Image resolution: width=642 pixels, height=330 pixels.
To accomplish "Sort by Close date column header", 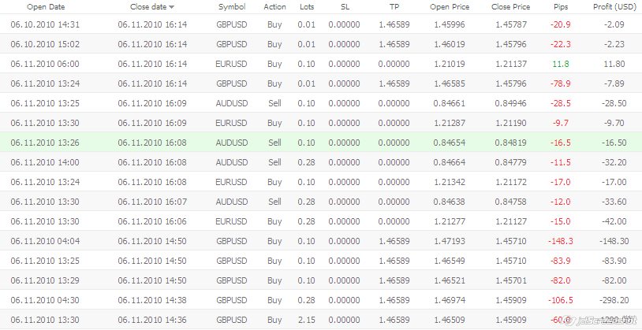I will 148,7.
